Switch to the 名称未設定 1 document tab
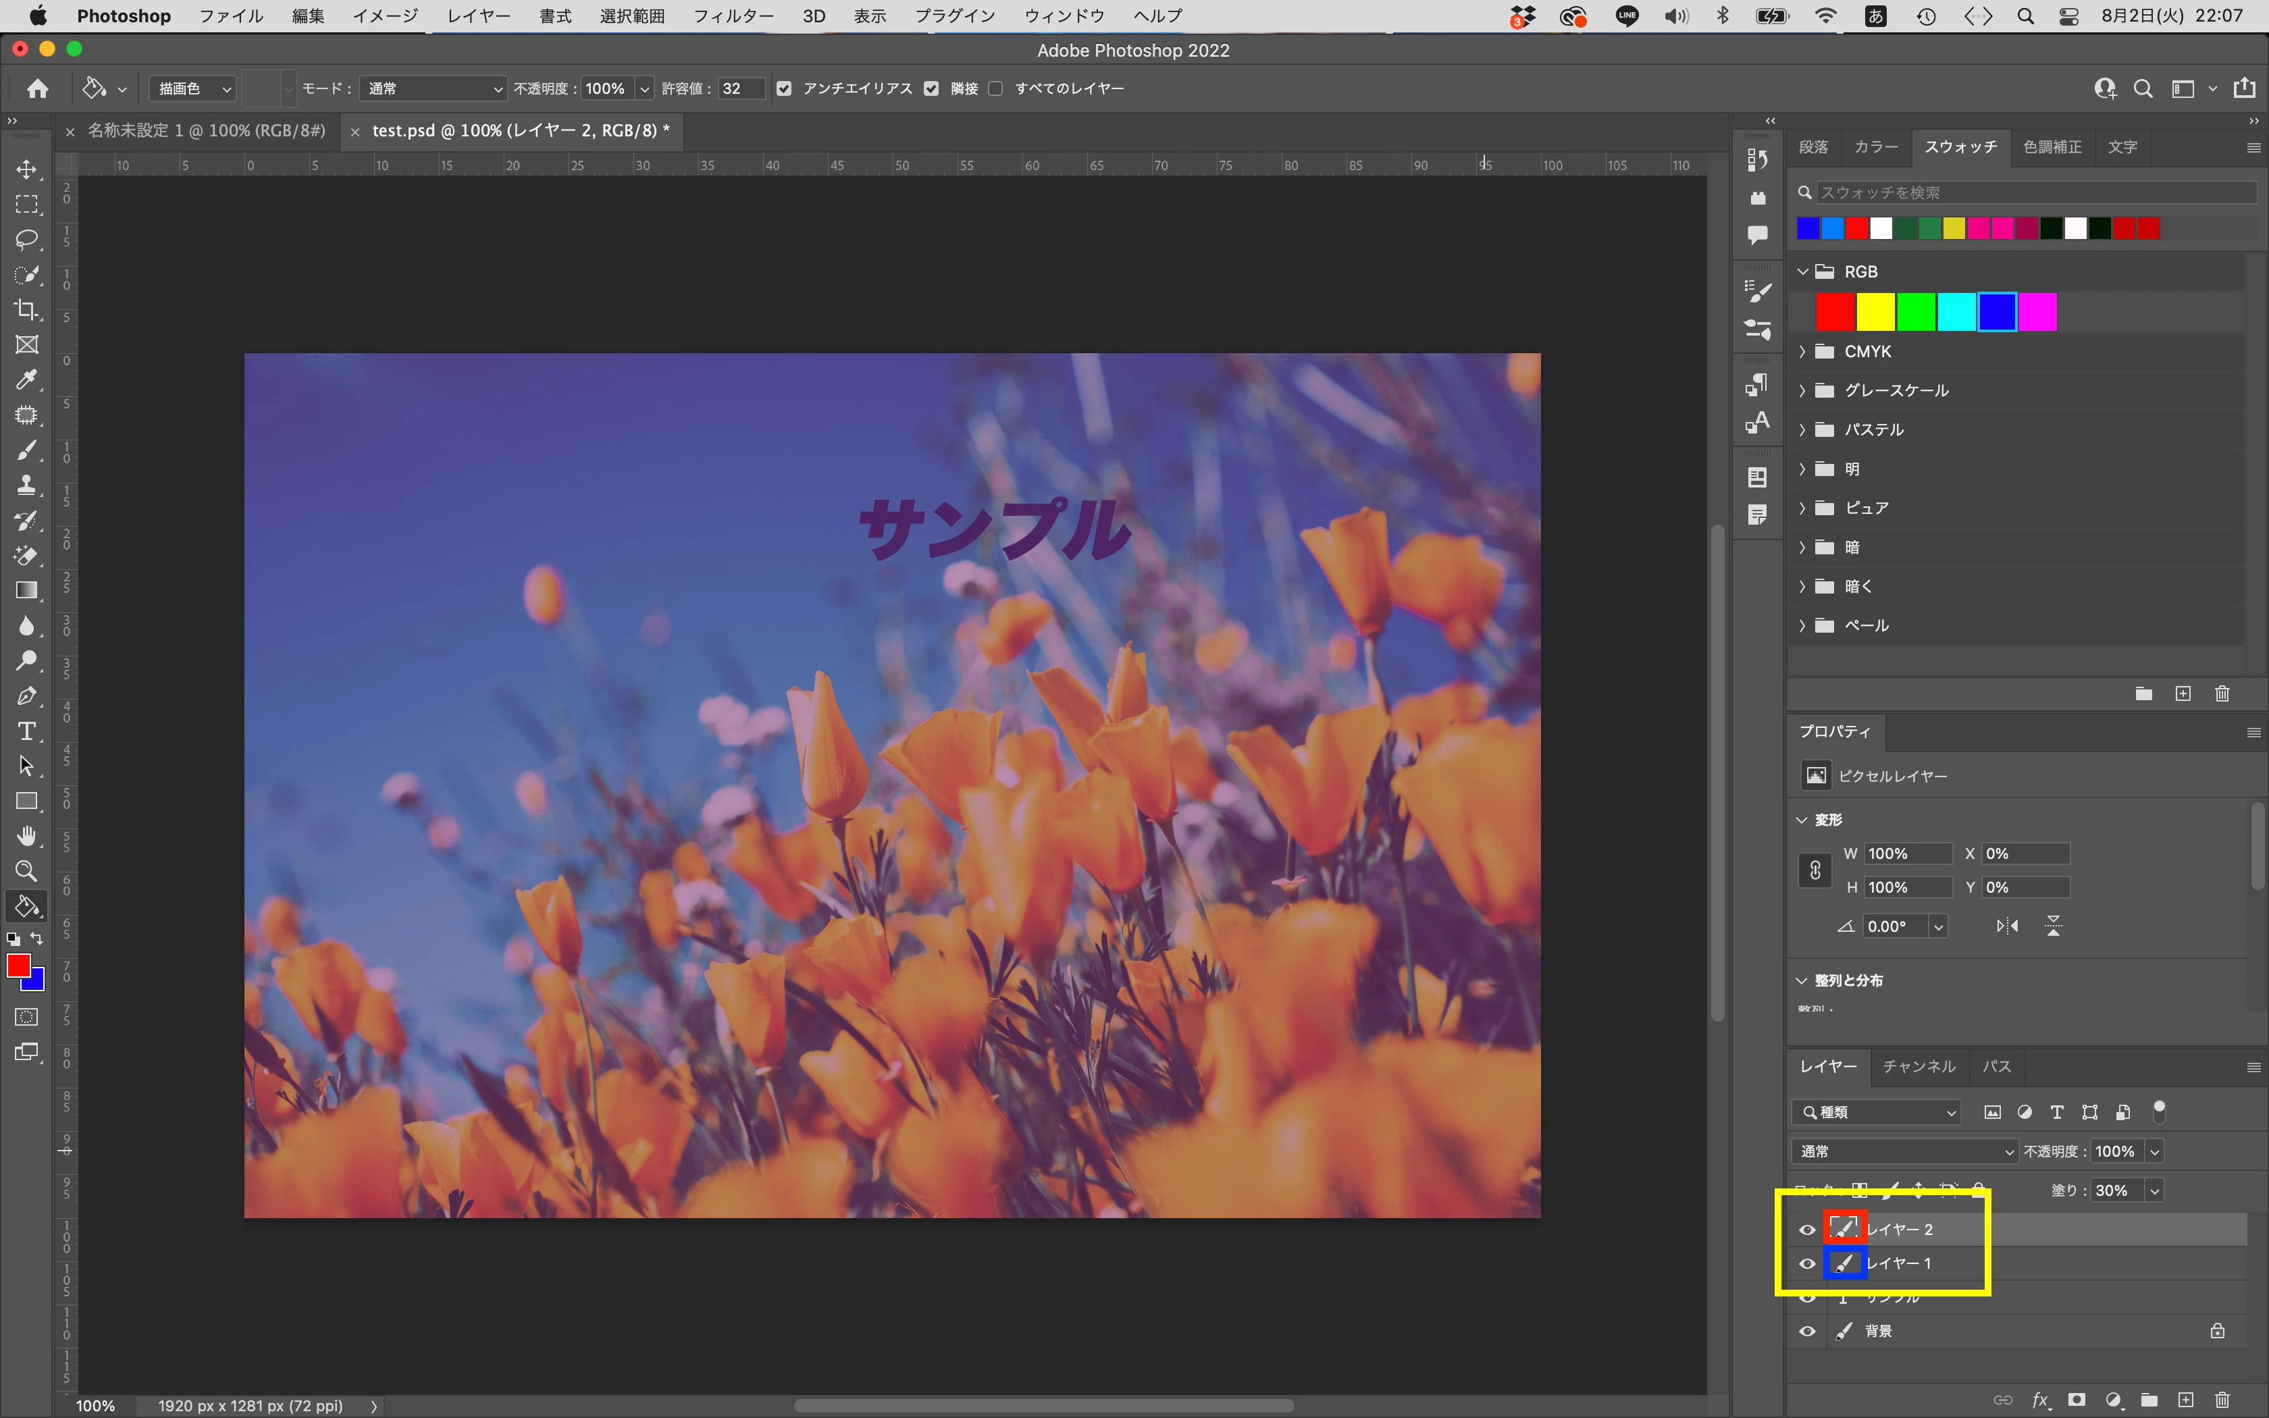 (206, 130)
